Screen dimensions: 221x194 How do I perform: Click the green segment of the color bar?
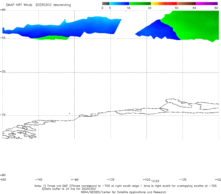(140, 4)
